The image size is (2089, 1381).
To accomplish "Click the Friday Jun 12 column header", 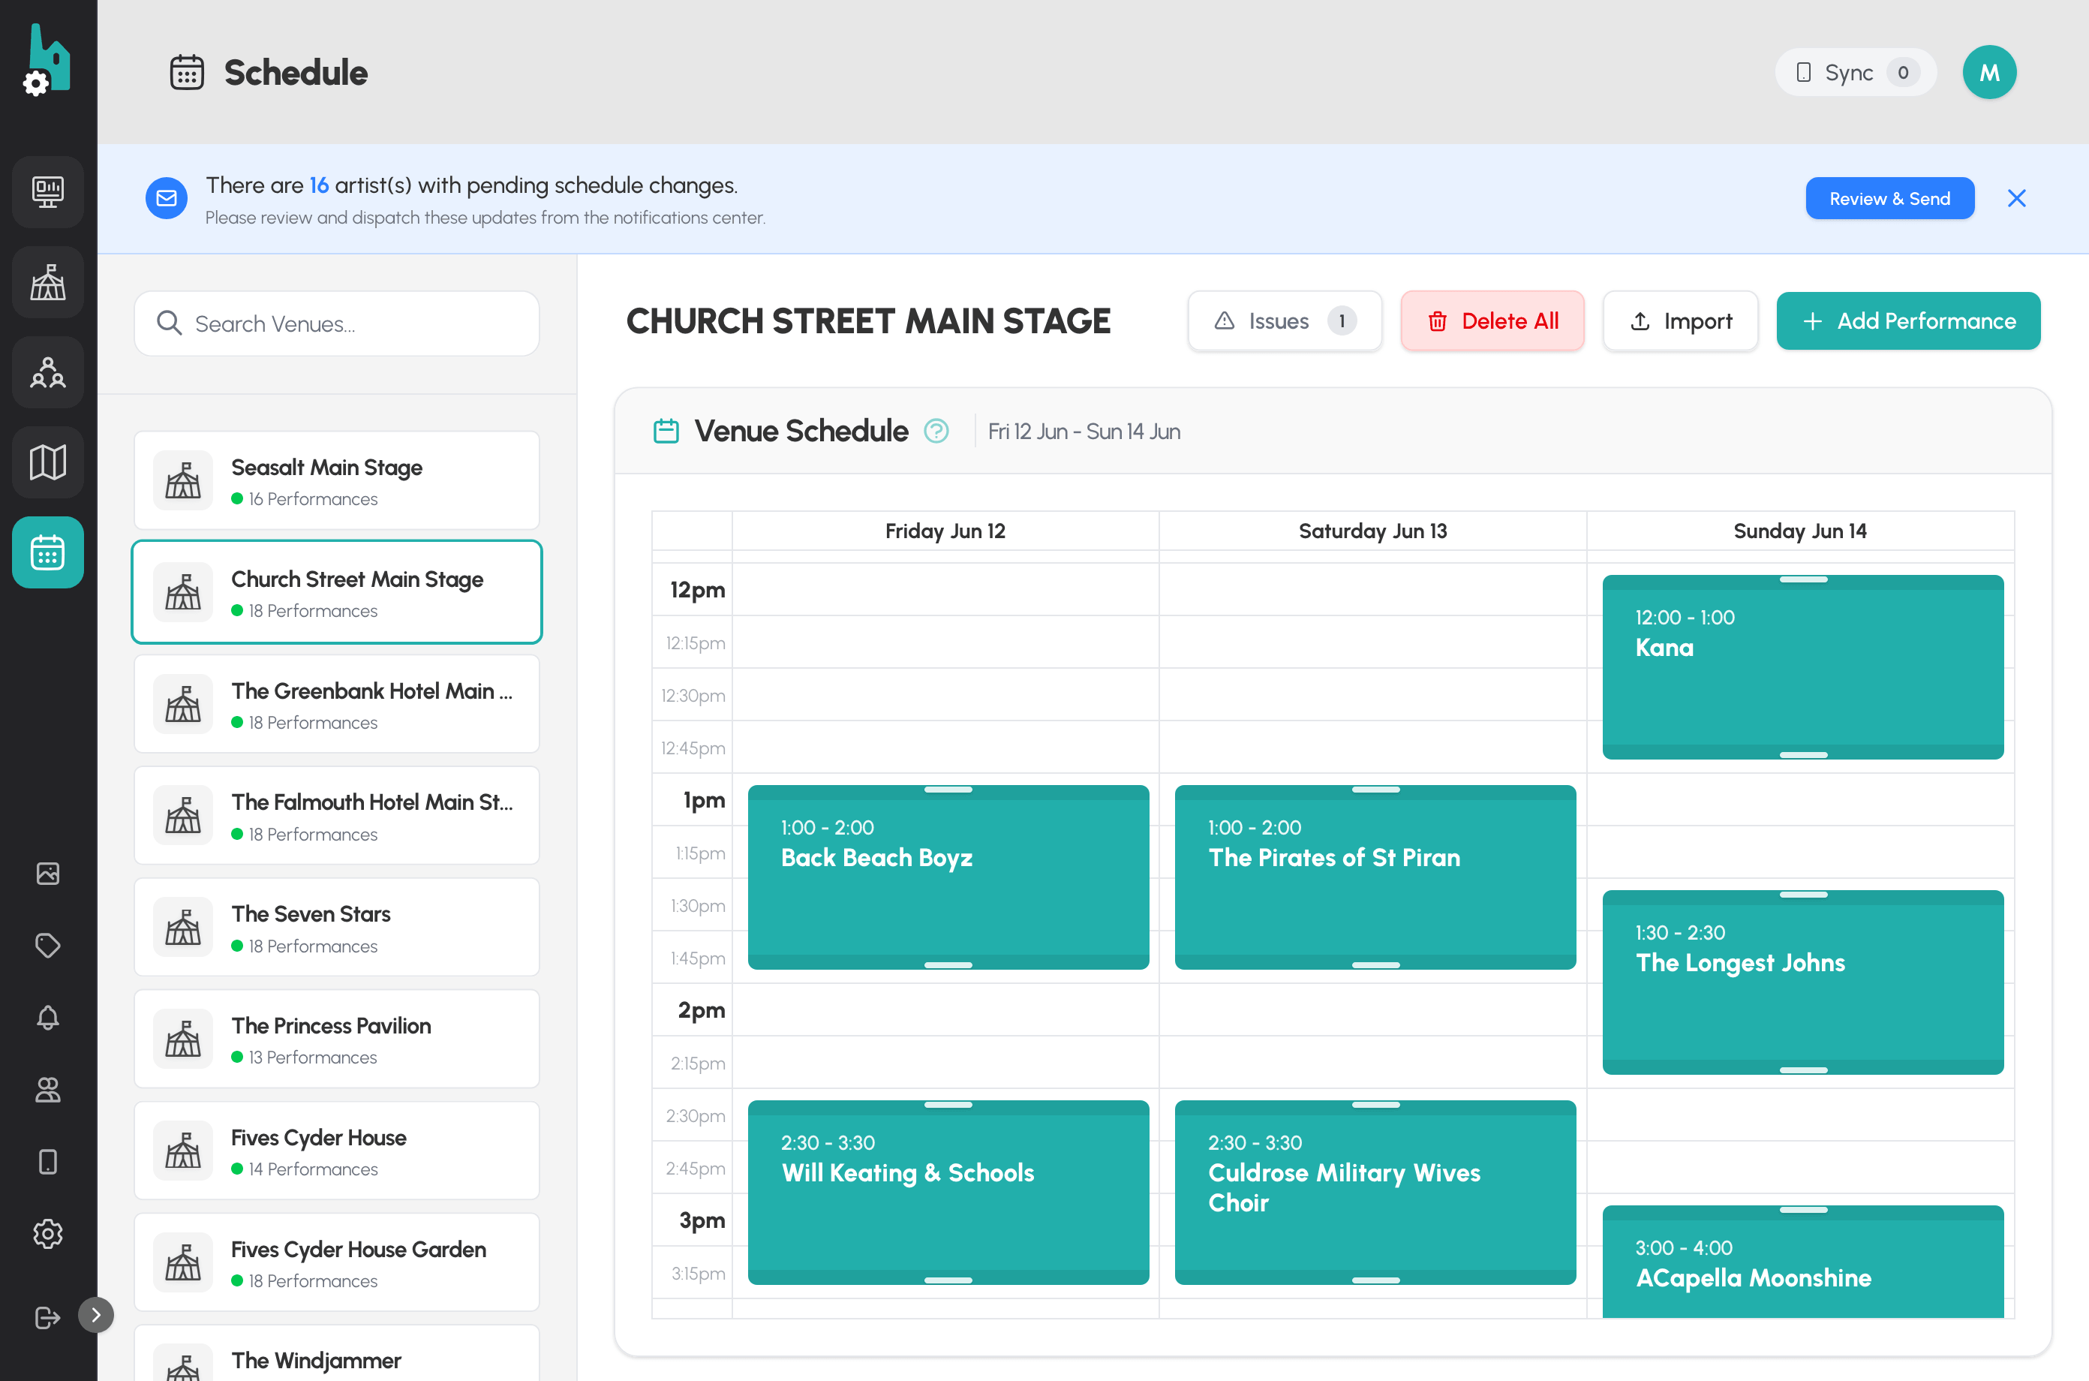I will click(x=945, y=531).
